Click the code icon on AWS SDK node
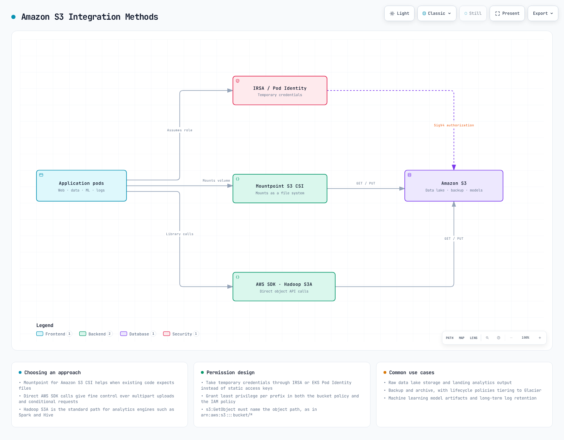The image size is (564, 440). click(x=238, y=277)
